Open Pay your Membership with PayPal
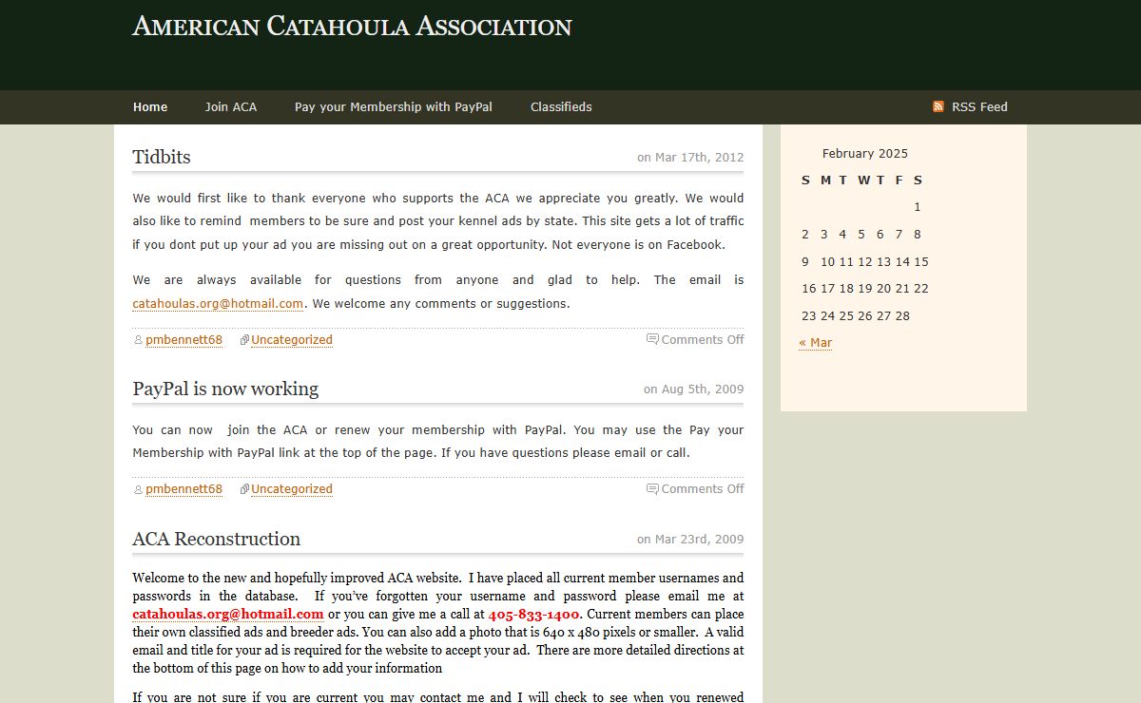Viewport: 1141px width, 703px height. point(394,106)
